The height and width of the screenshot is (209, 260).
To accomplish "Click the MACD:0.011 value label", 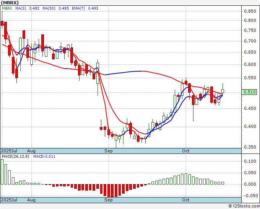I will [44, 156].
